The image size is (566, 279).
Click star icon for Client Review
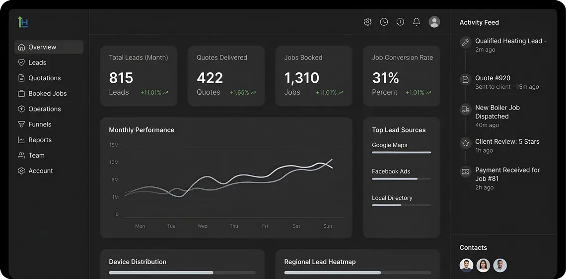coord(466,143)
